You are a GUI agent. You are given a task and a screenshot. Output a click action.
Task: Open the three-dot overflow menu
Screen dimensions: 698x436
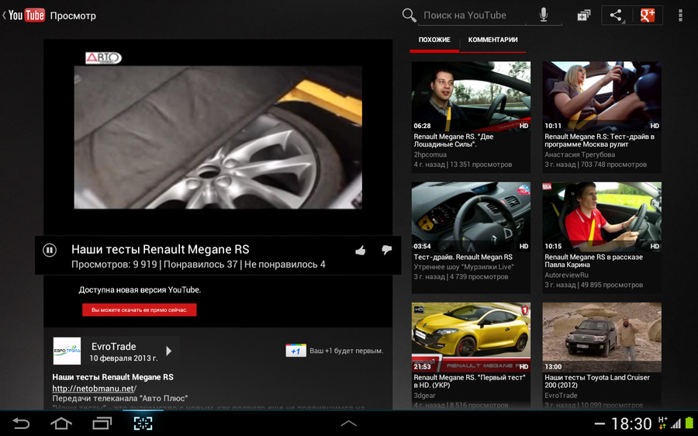click(x=680, y=16)
